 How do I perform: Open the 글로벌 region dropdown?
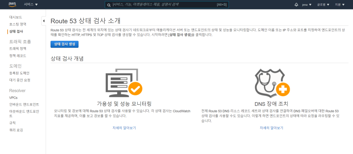click(x=323, y=5)
